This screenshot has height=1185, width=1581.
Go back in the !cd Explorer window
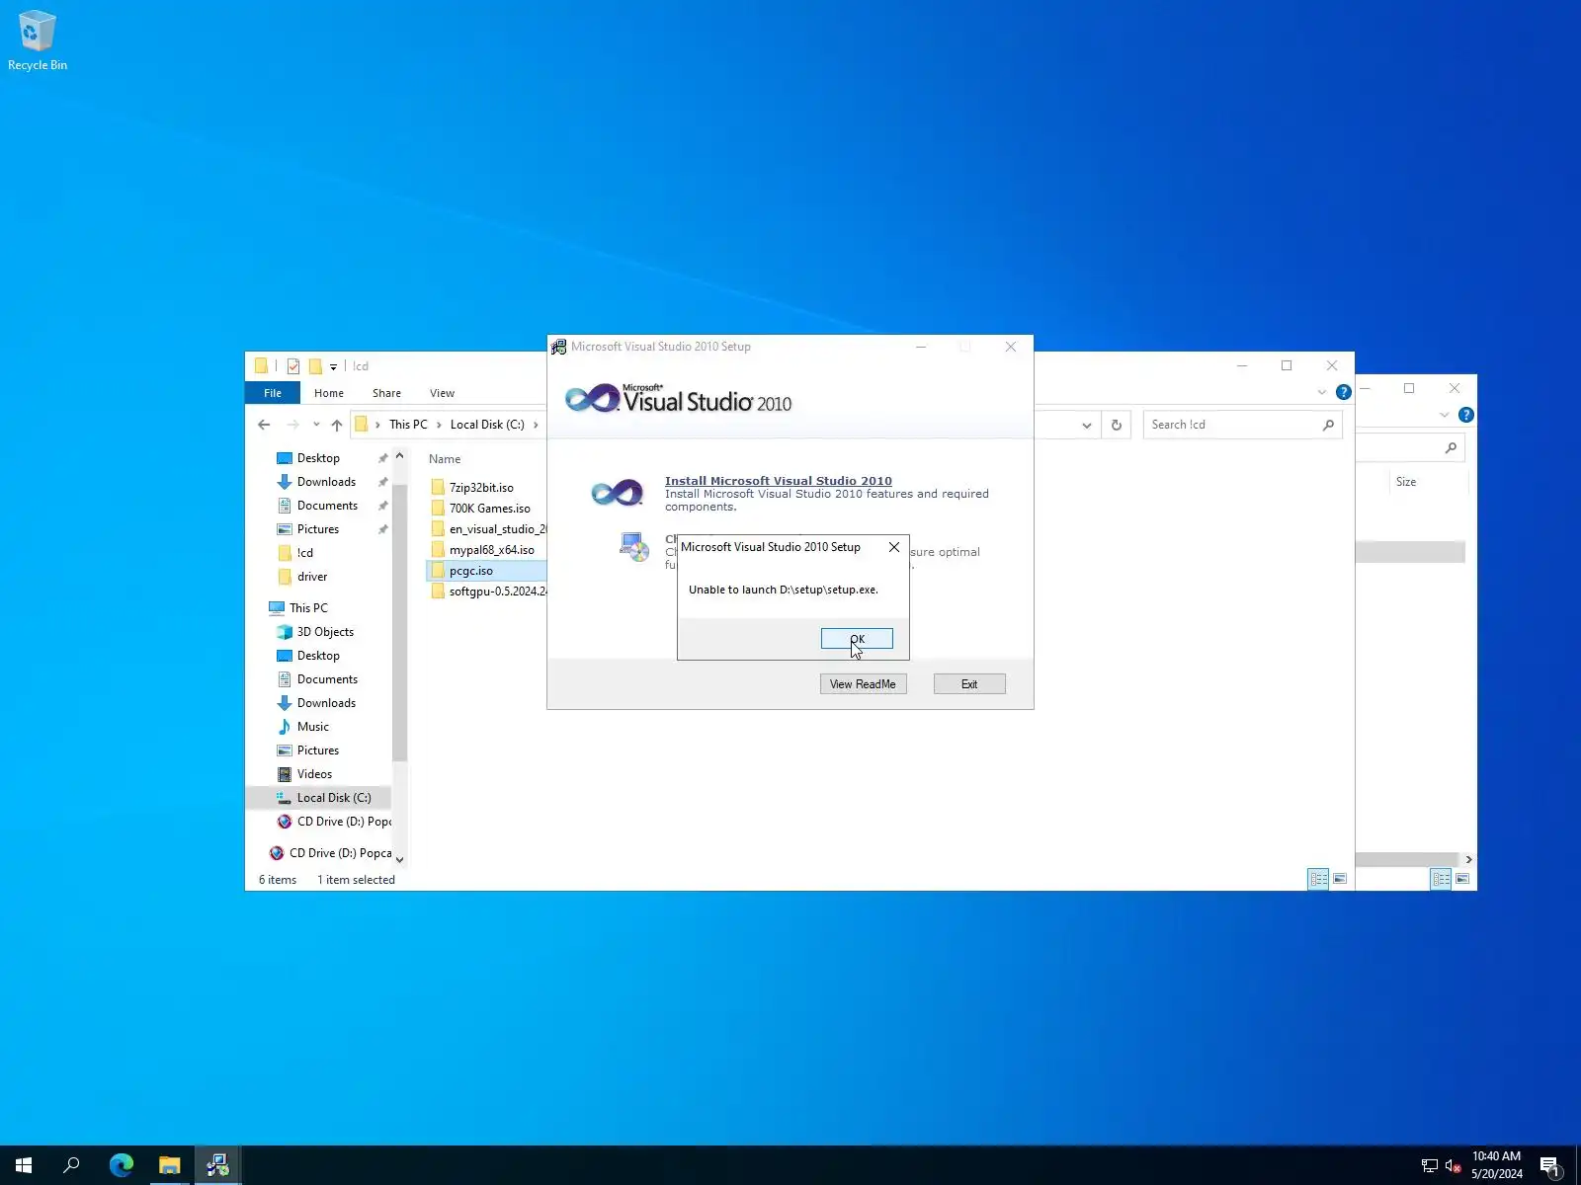(x=264, y=425)
